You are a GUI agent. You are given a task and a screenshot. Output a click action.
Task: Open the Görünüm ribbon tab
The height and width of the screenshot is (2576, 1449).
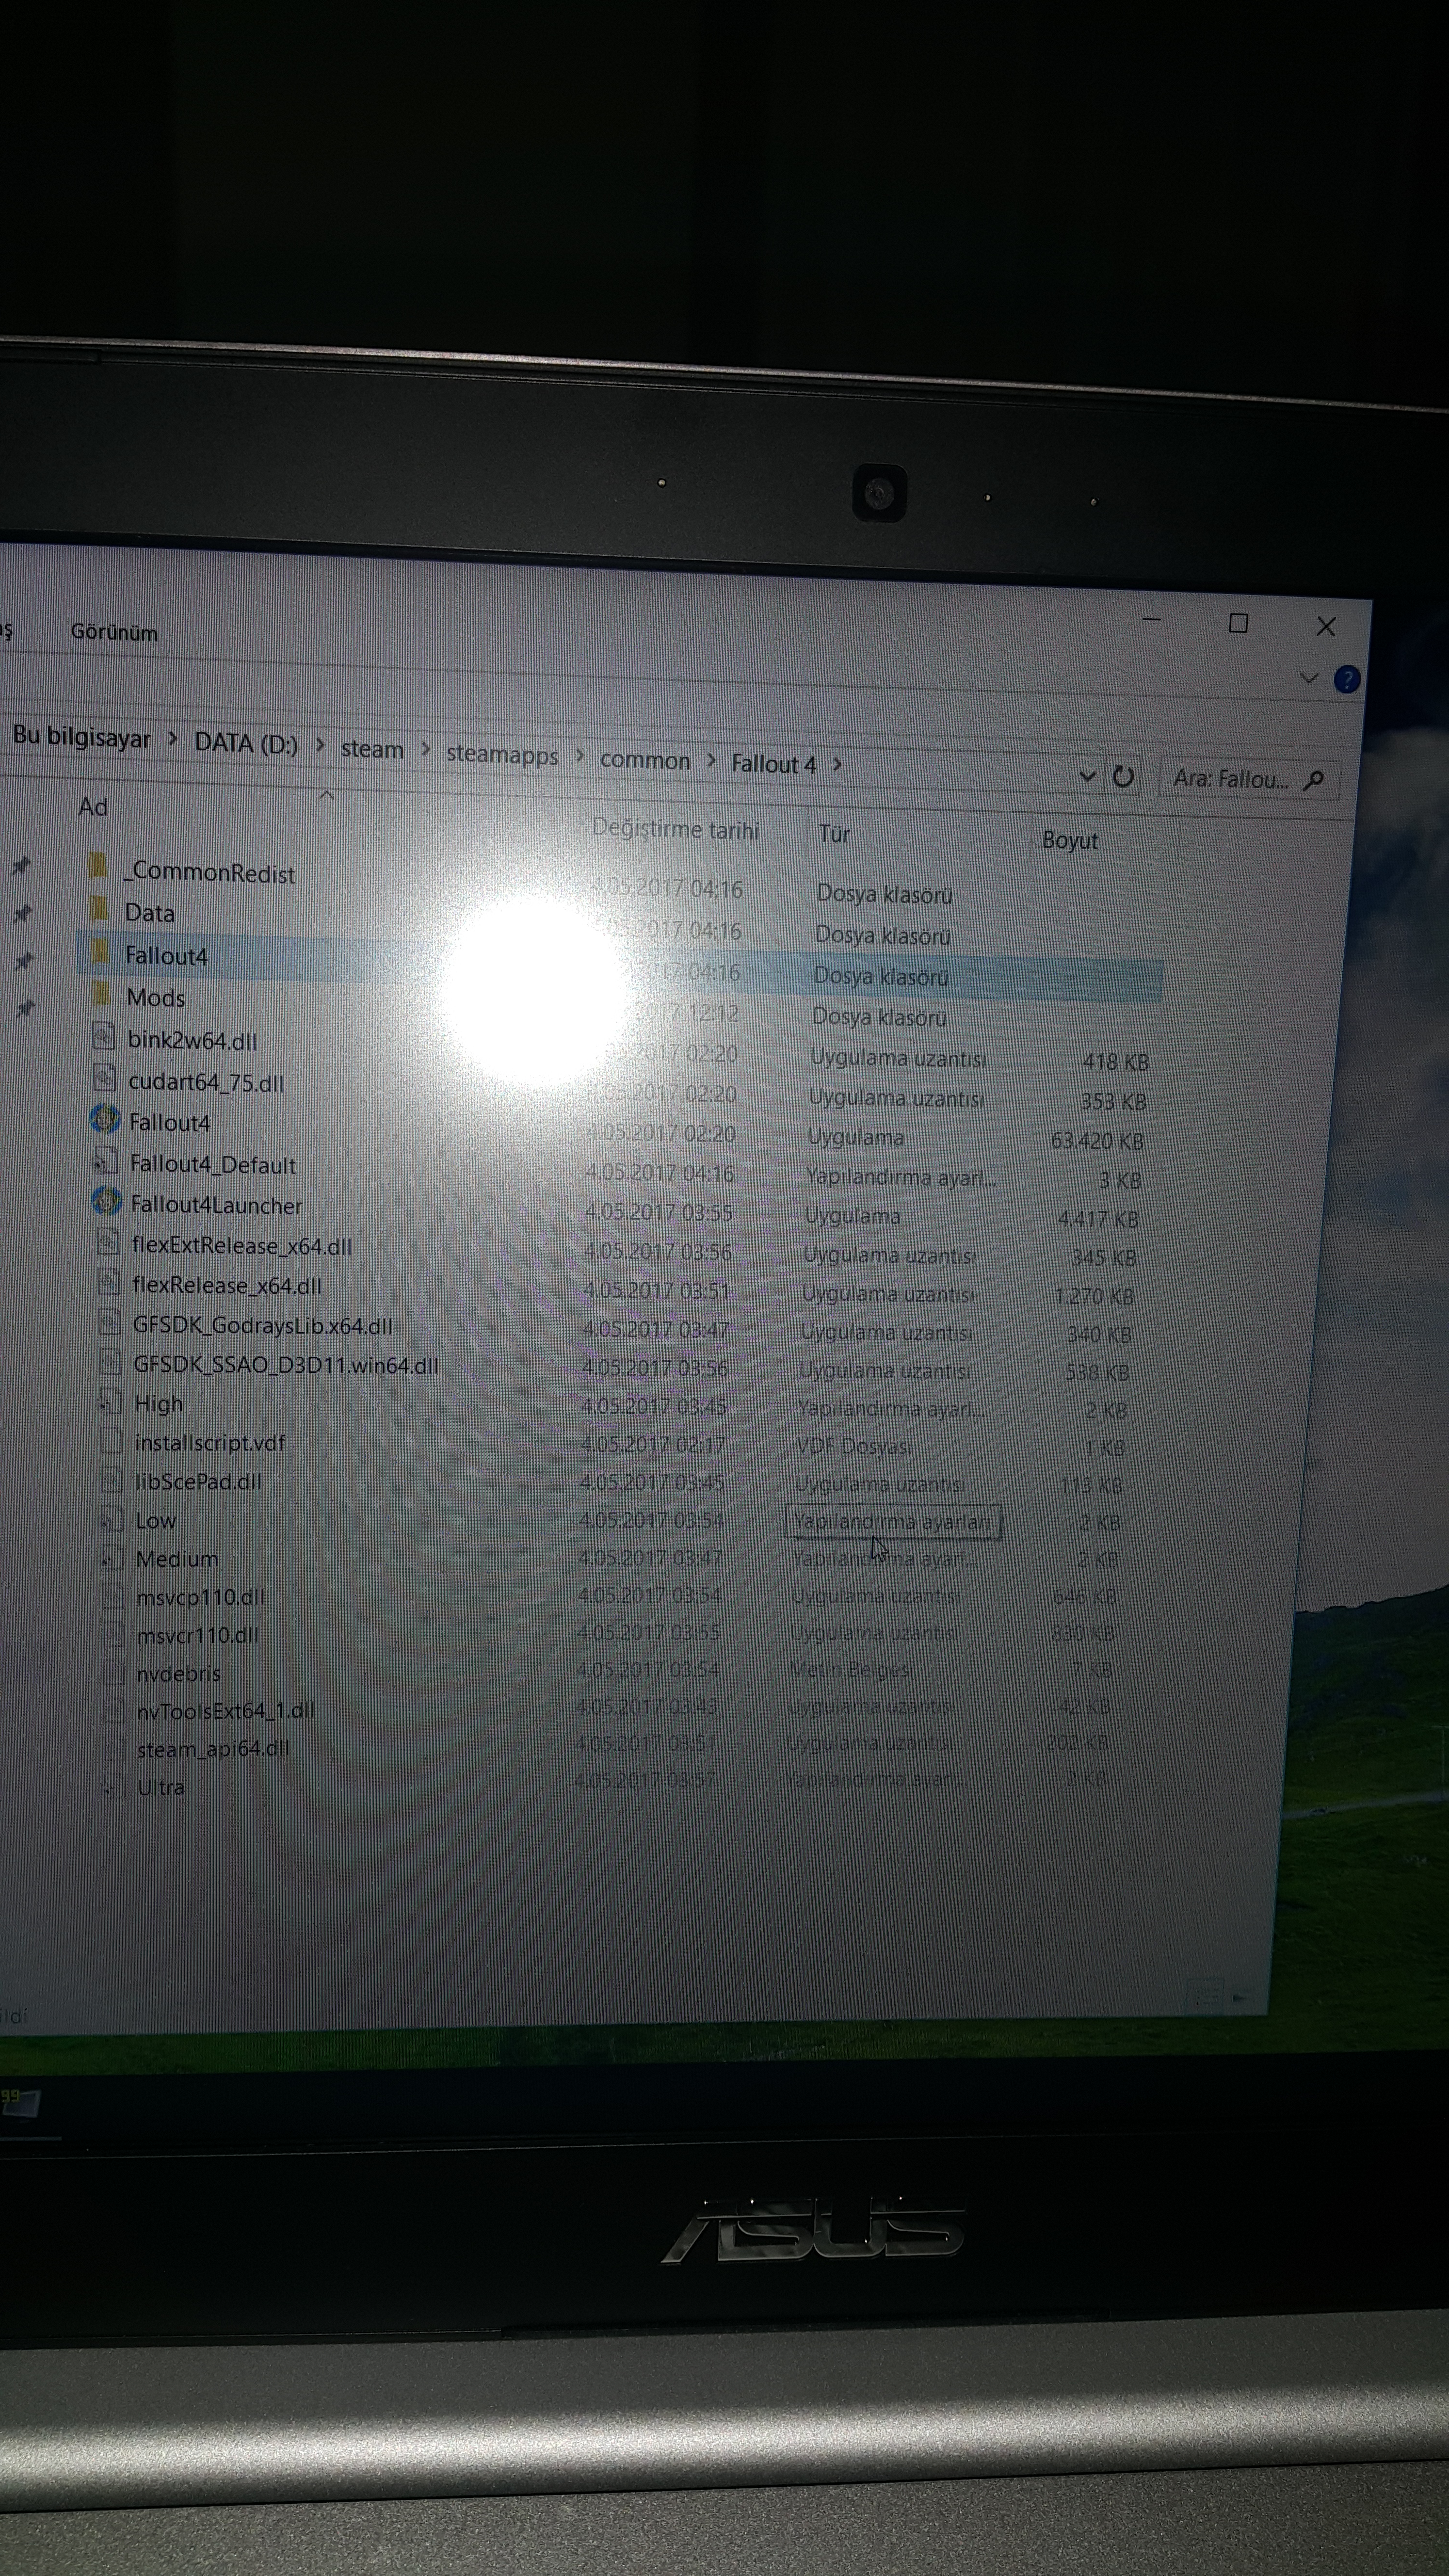coord(114,632)
